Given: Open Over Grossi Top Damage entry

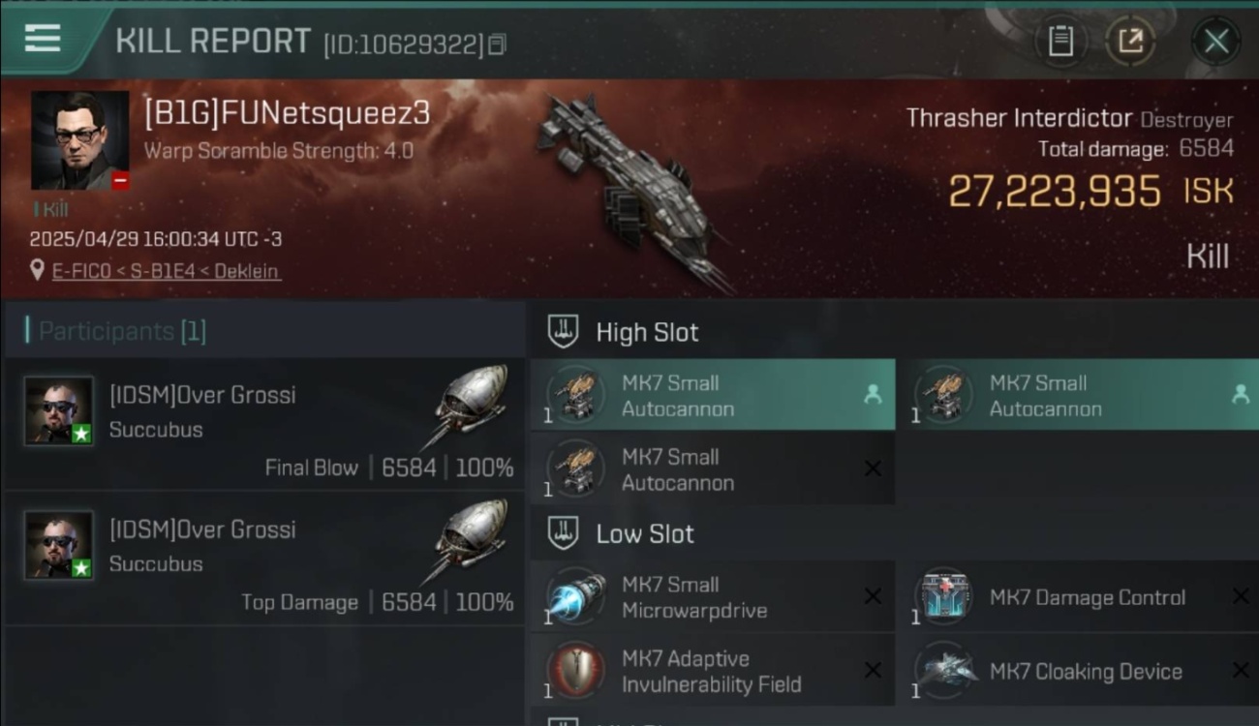Looking at the screenshot, I should 264,559.
